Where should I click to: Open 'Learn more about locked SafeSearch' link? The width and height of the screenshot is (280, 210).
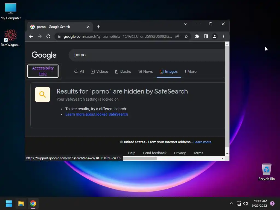coord(97,114)
